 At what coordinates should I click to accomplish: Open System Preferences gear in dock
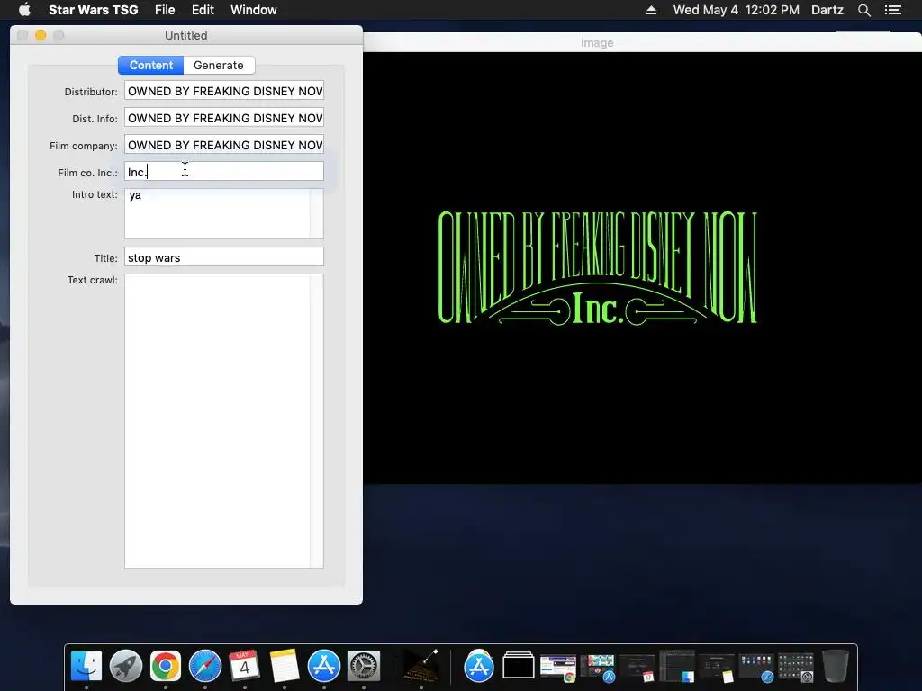pos(364,667)
